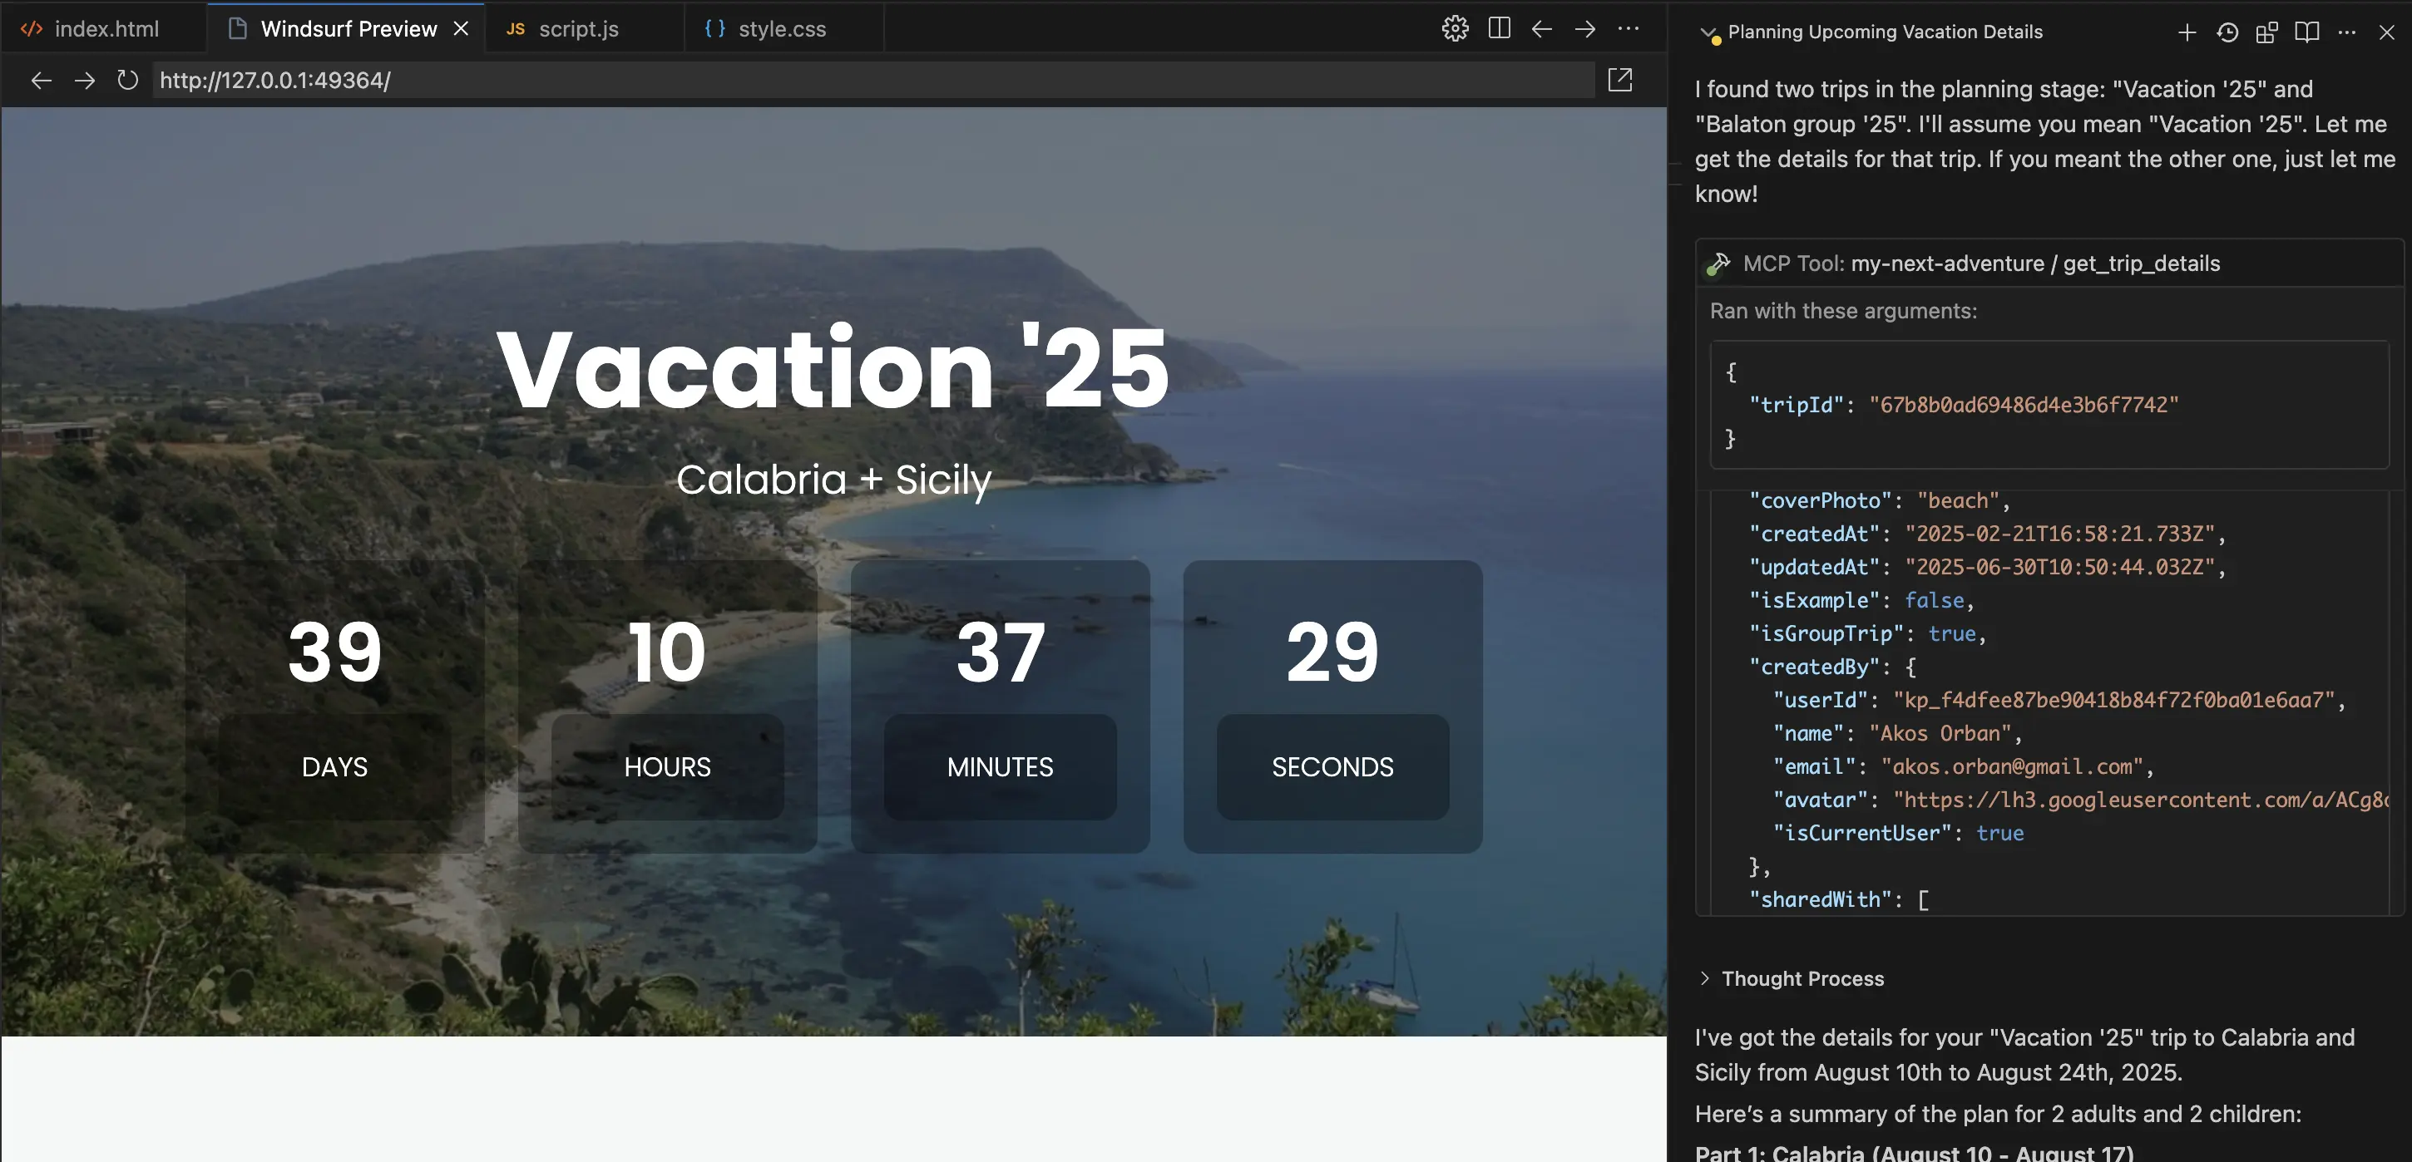Image resolution: width=2412 pixels, height=1162 pixels.
Task: Select the index.html tab
Action: click(x=106, y=28)
